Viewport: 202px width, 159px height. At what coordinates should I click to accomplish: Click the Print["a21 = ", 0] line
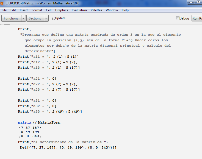click(x=37, y=79)
